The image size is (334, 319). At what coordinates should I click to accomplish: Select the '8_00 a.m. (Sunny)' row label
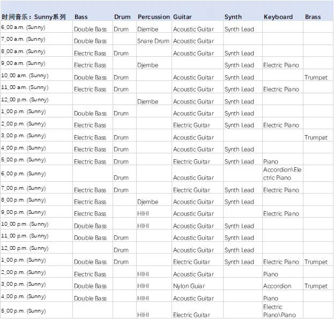pyautogui.click(x=23, y=51)
